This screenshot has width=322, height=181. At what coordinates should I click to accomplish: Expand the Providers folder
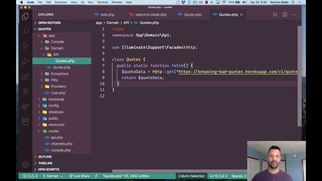click(x=58, y=86)
